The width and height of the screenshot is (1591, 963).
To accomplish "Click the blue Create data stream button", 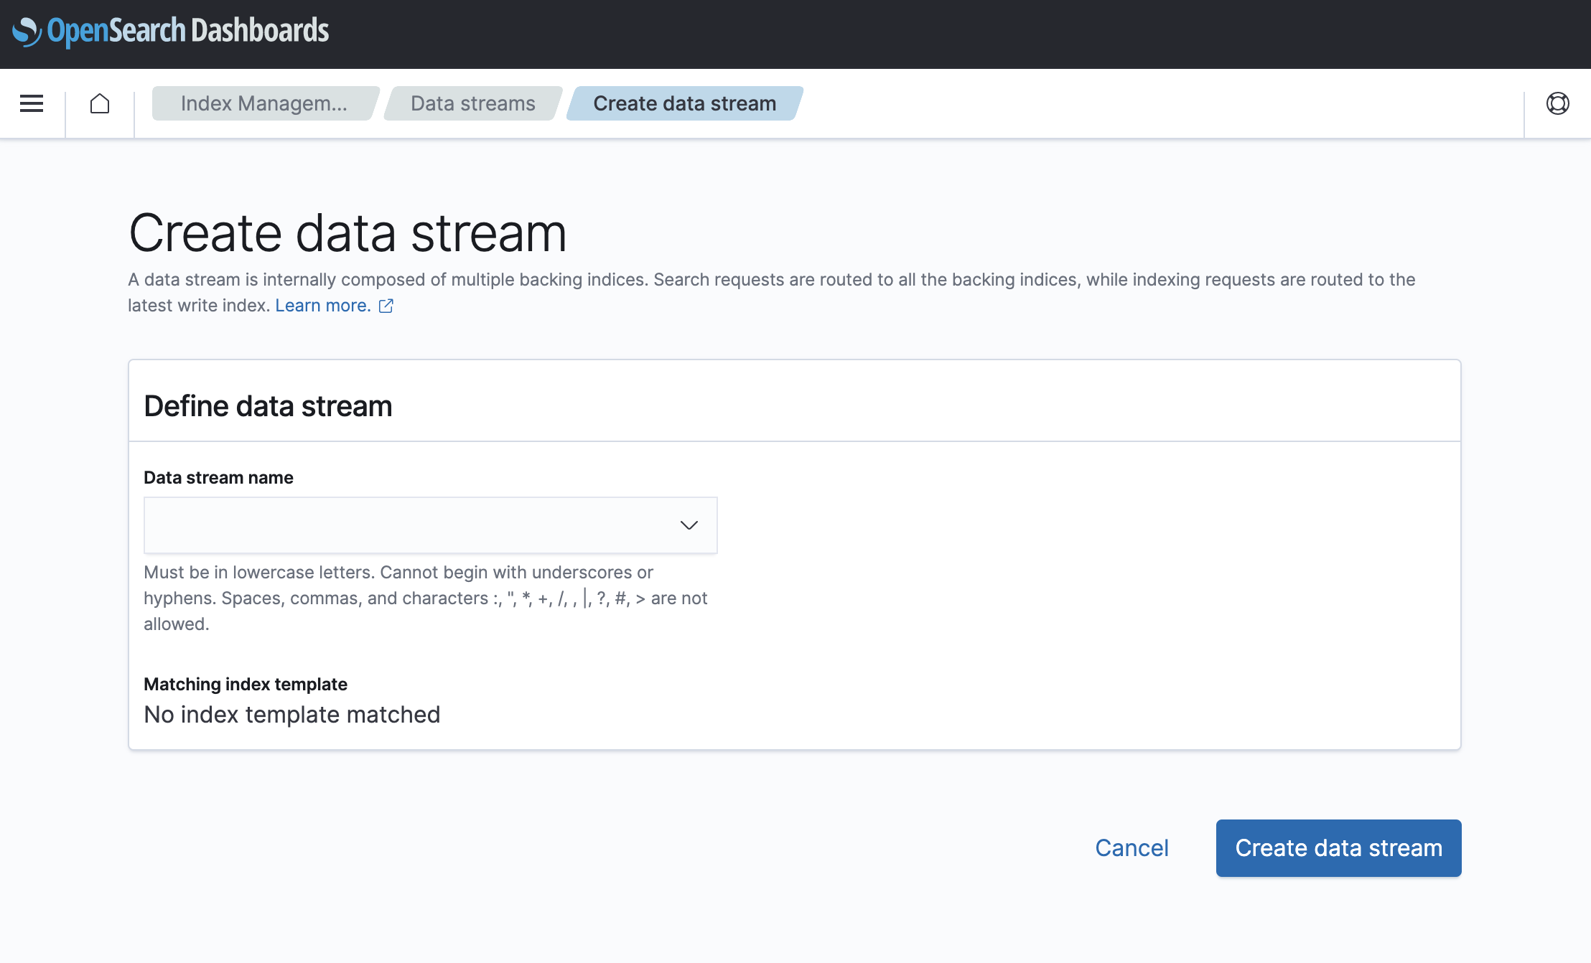I will point(1338,848).
